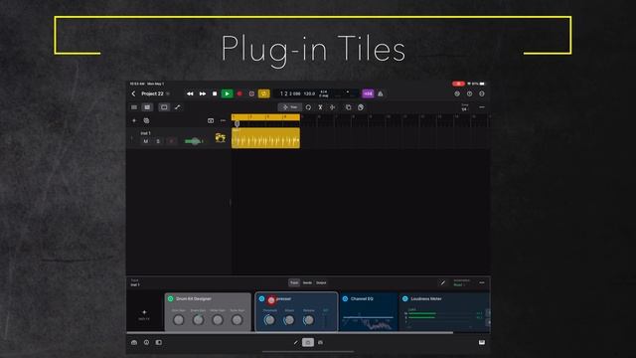The width and height of the screenshot is (636, 358).
Task: Open the plug-in area more options ellipsis
Action: click(x=482, y=282)
